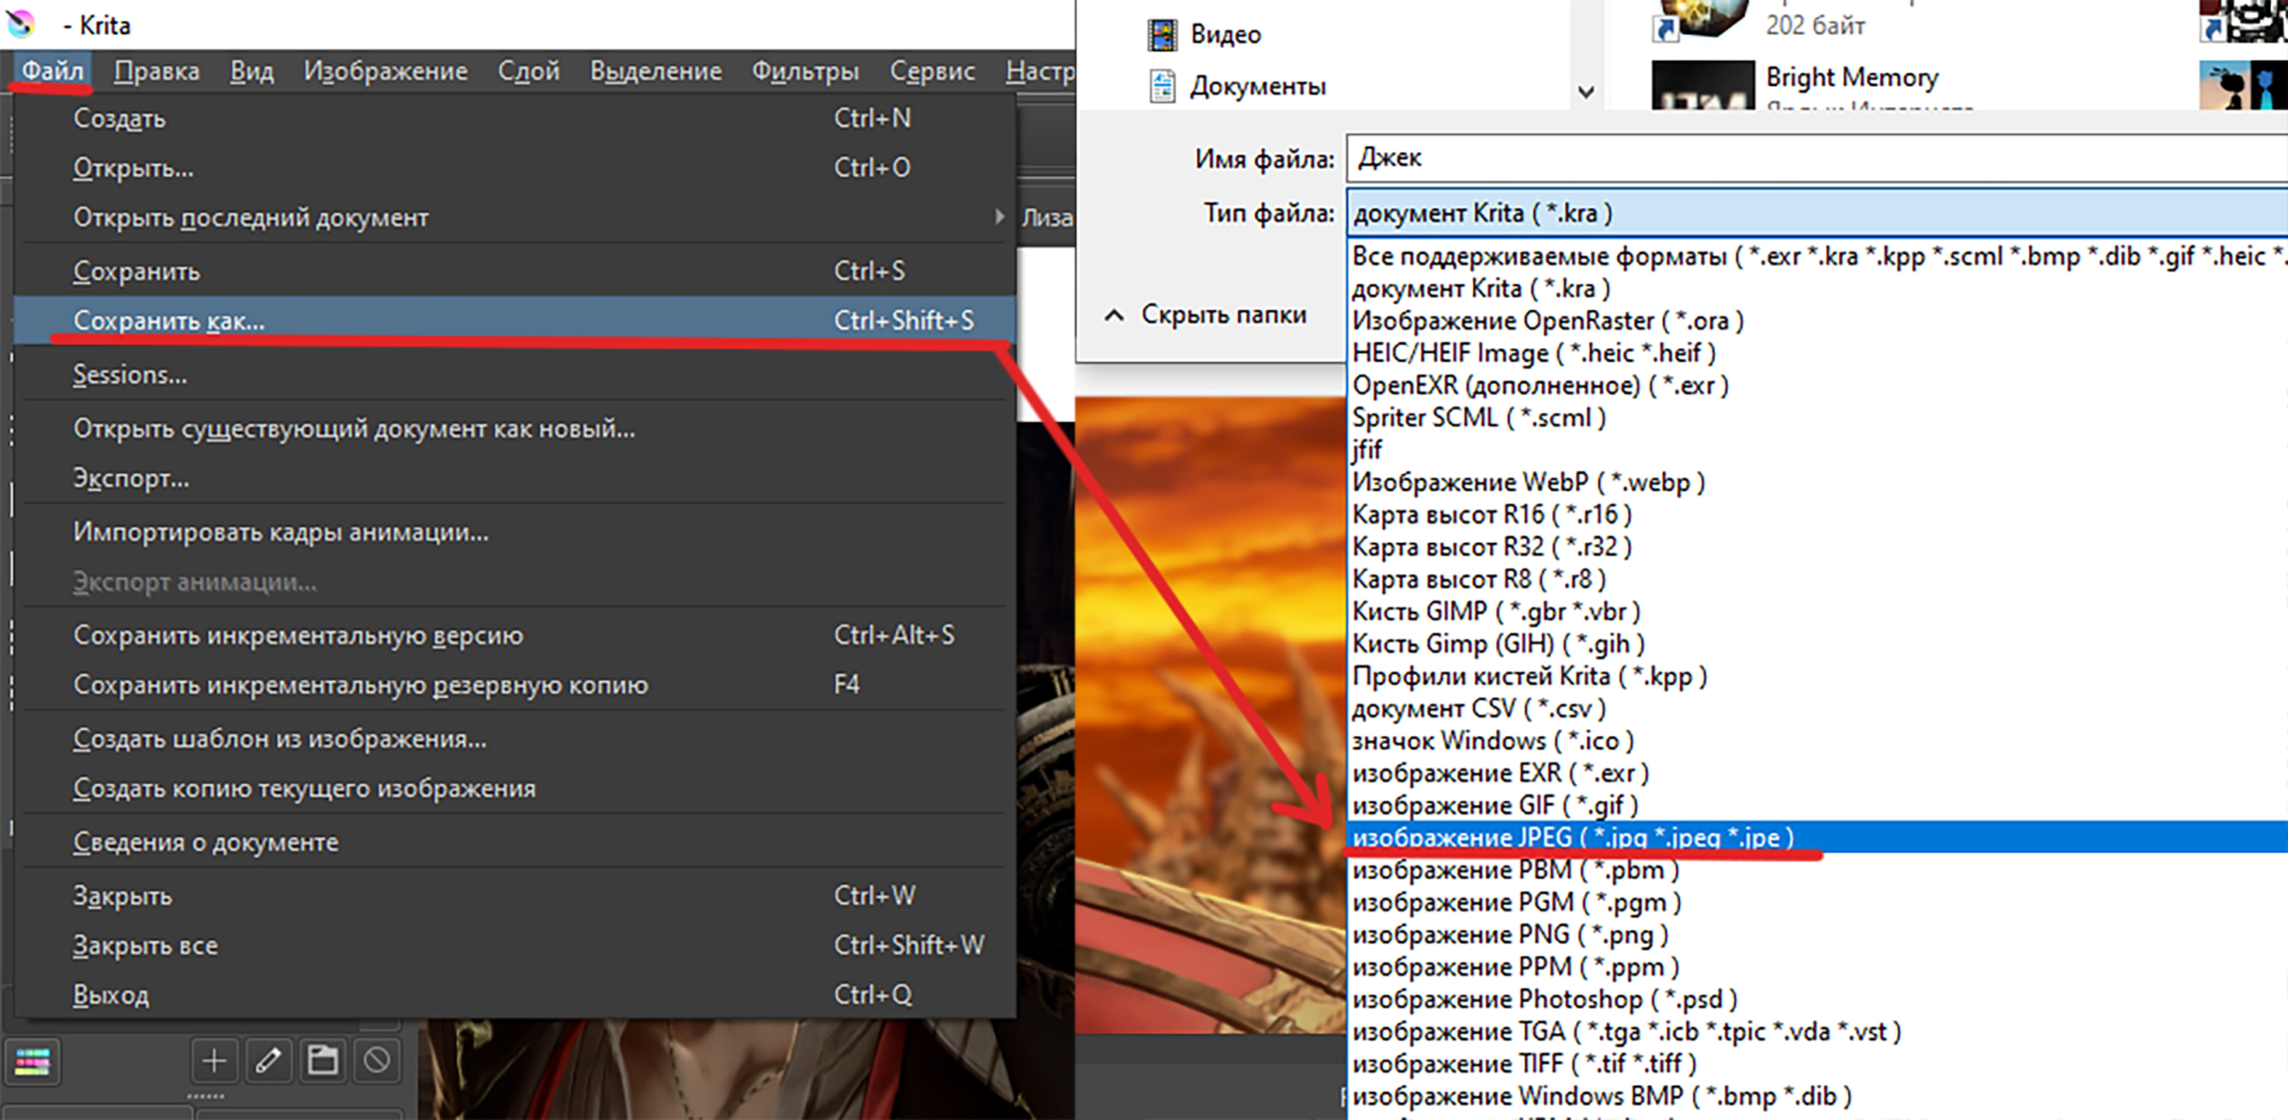Screen dimensions: 2288x1120
Task: Click the save palette icon
Action: [323, 1060]
